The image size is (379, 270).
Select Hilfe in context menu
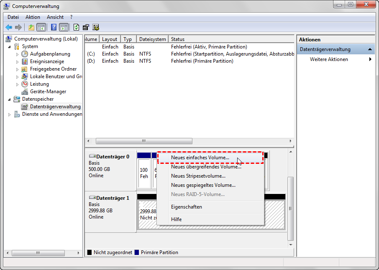[x=210, y=219]
